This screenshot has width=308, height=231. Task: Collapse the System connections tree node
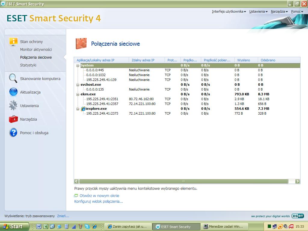click(x=78, y=66)
